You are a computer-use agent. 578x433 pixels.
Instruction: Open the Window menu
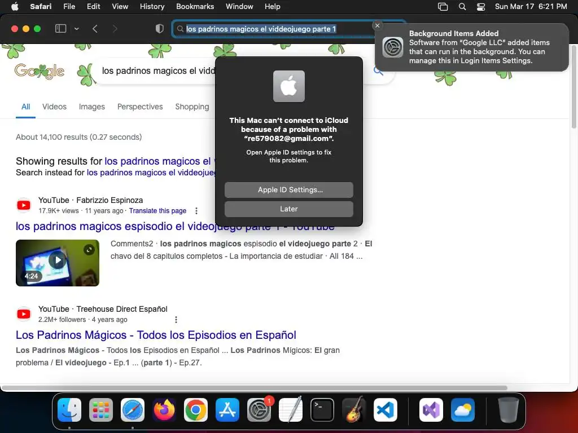point(239,6)
